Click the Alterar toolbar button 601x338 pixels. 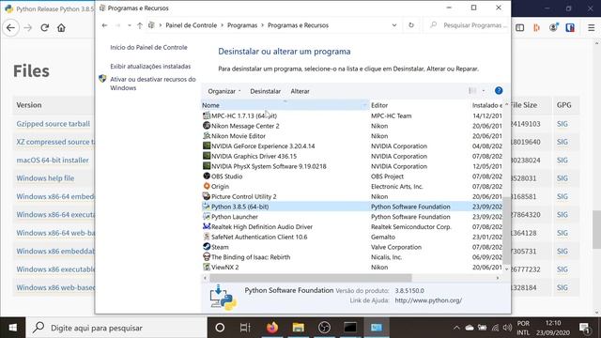click(300, 91)
